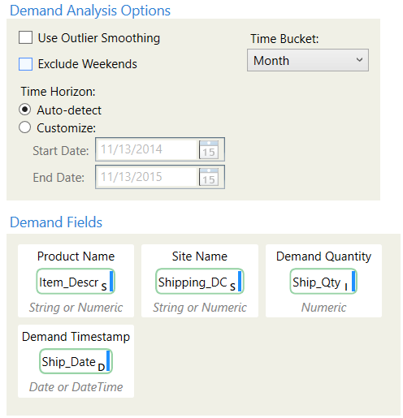Click the D type badge on Ship_Date
The image size is (403, 418).
(102, 367)
